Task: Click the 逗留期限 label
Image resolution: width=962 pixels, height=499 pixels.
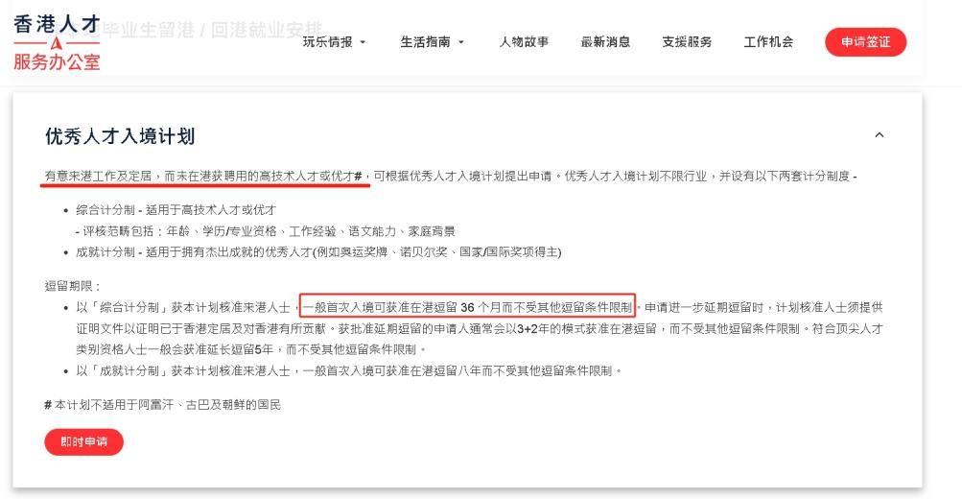Action: [x=72, y=285]
